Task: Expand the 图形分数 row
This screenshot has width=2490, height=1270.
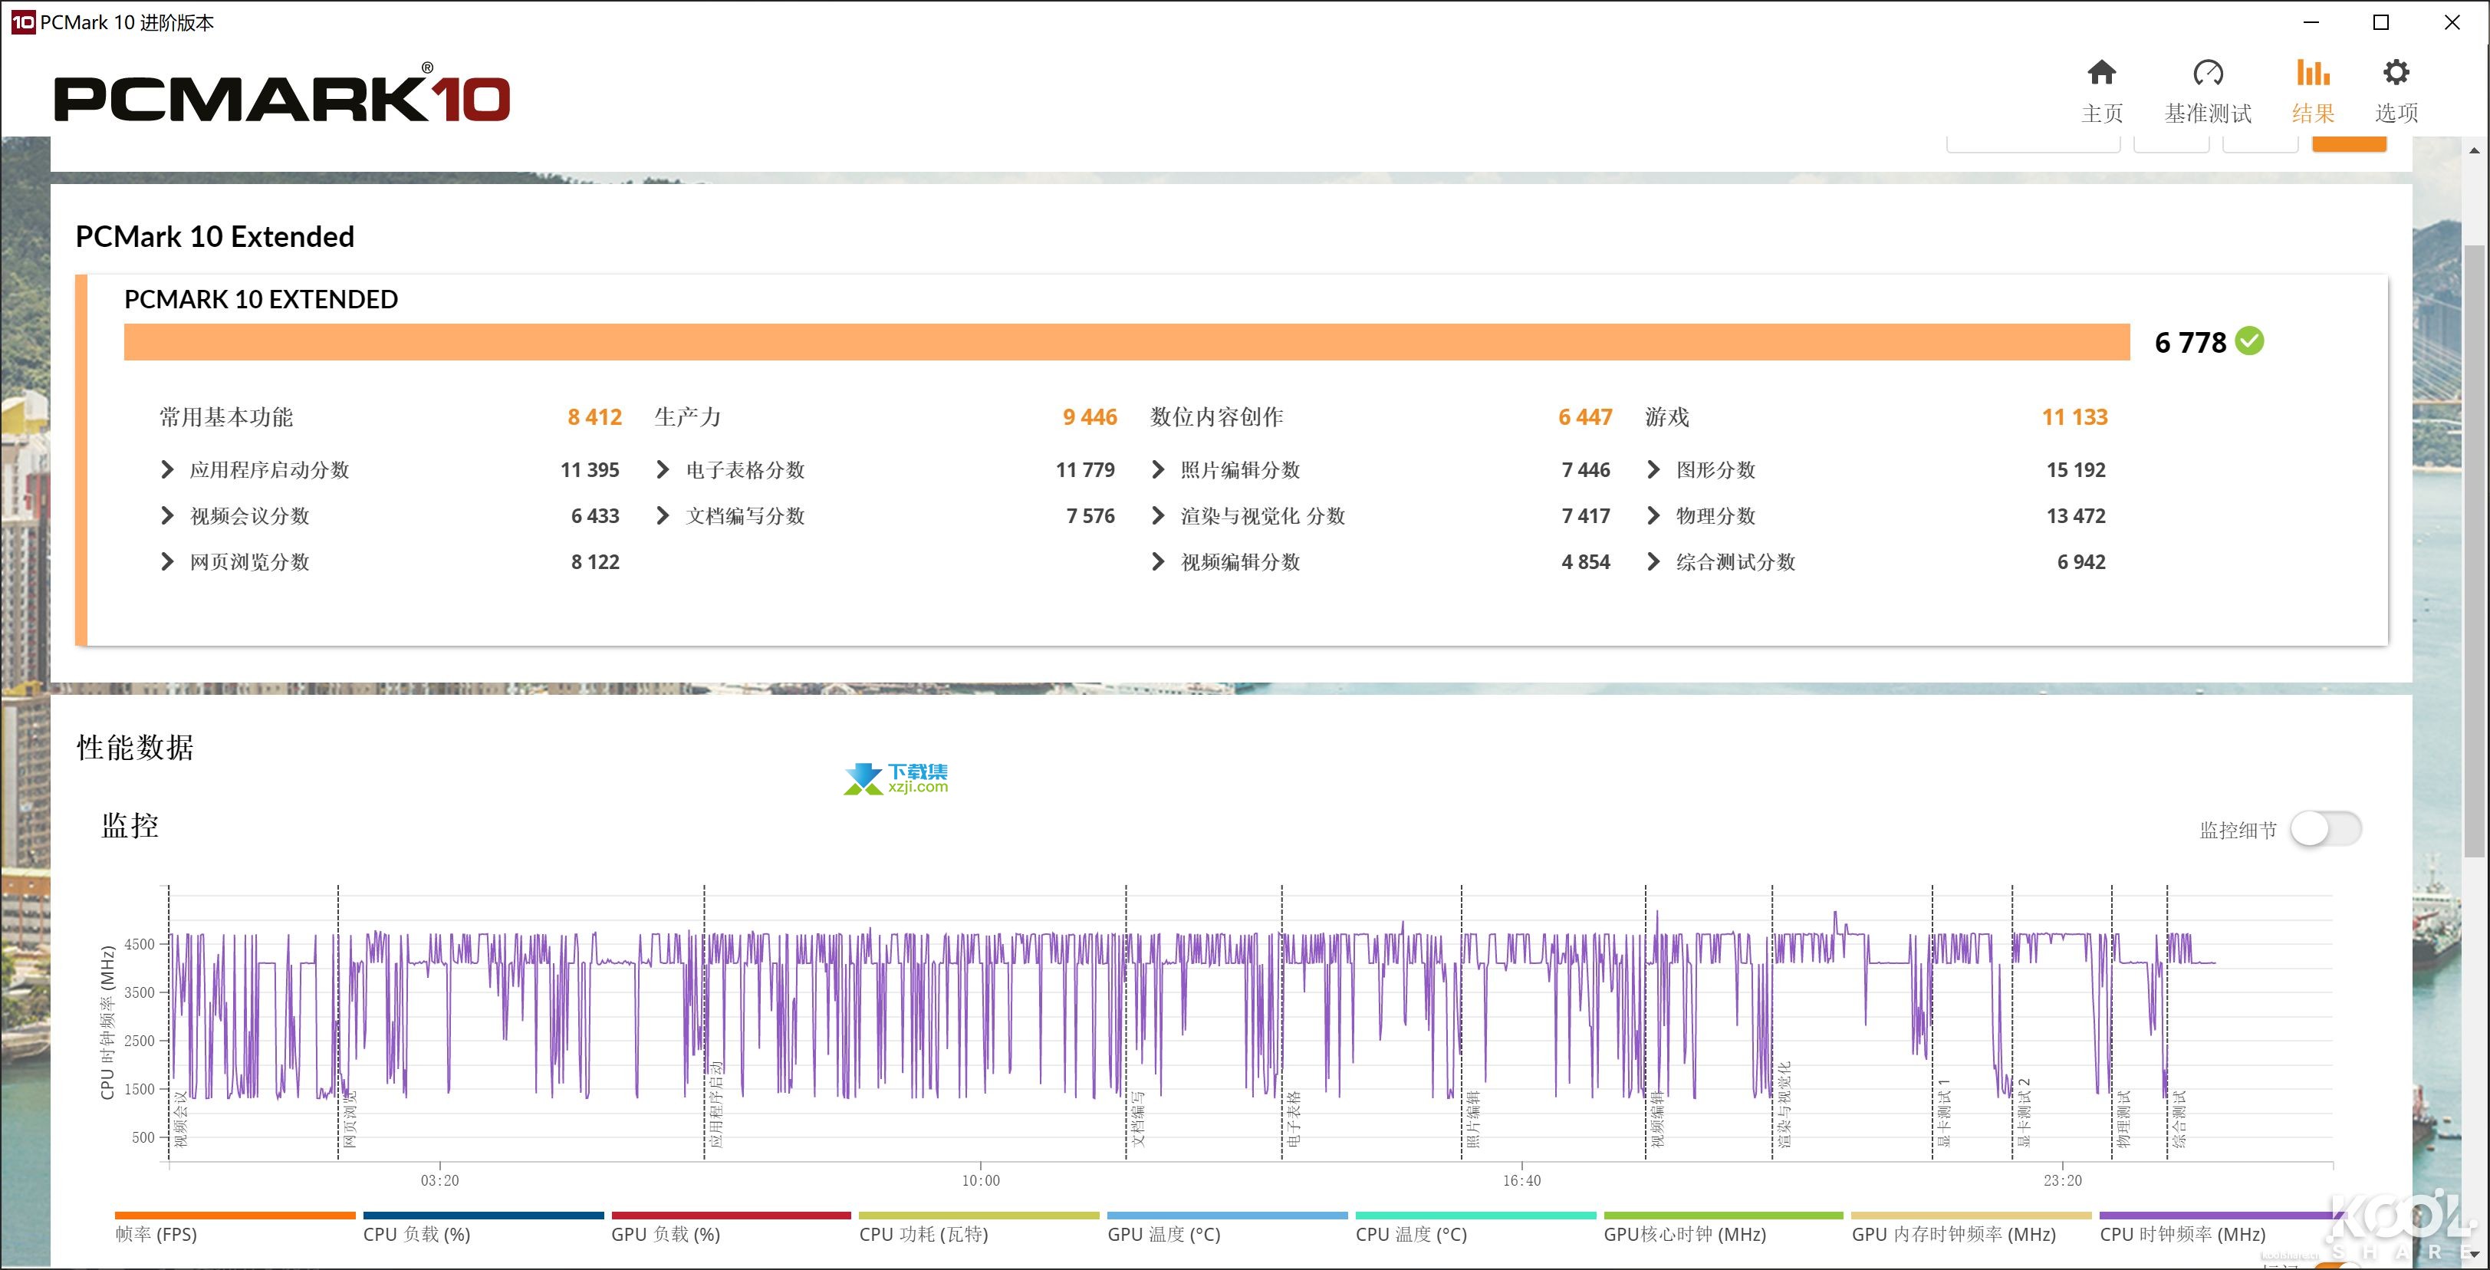Action: [x=1653, y=469]
